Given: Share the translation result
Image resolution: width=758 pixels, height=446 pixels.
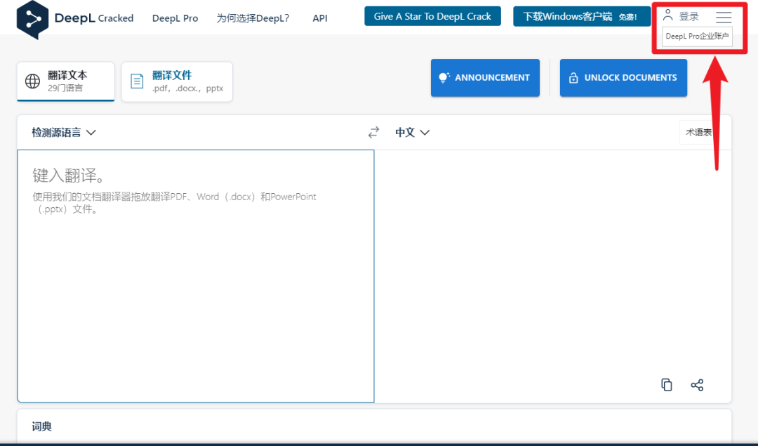Looking at the screenshot, I should (x=697, y=385).
